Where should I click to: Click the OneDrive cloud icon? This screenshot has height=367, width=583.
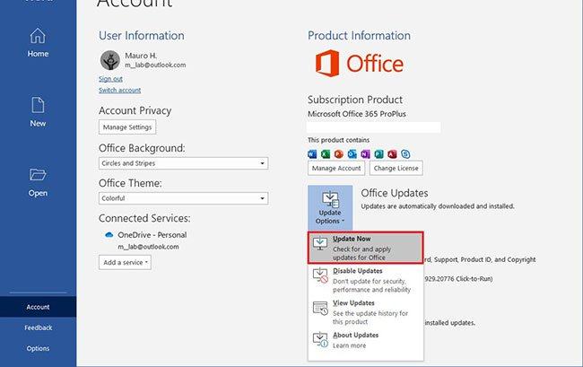pos(109,234)
